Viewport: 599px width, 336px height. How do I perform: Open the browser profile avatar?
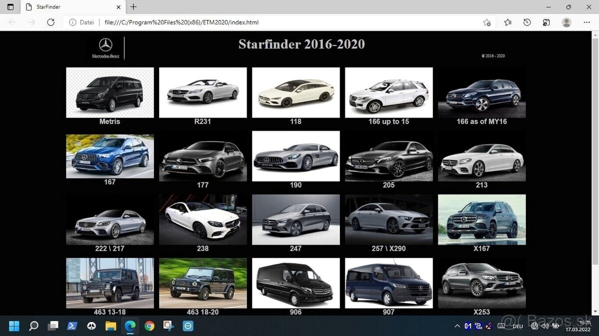[x=567, y=22]
